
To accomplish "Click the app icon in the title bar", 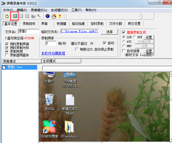I will coord(3,3).
